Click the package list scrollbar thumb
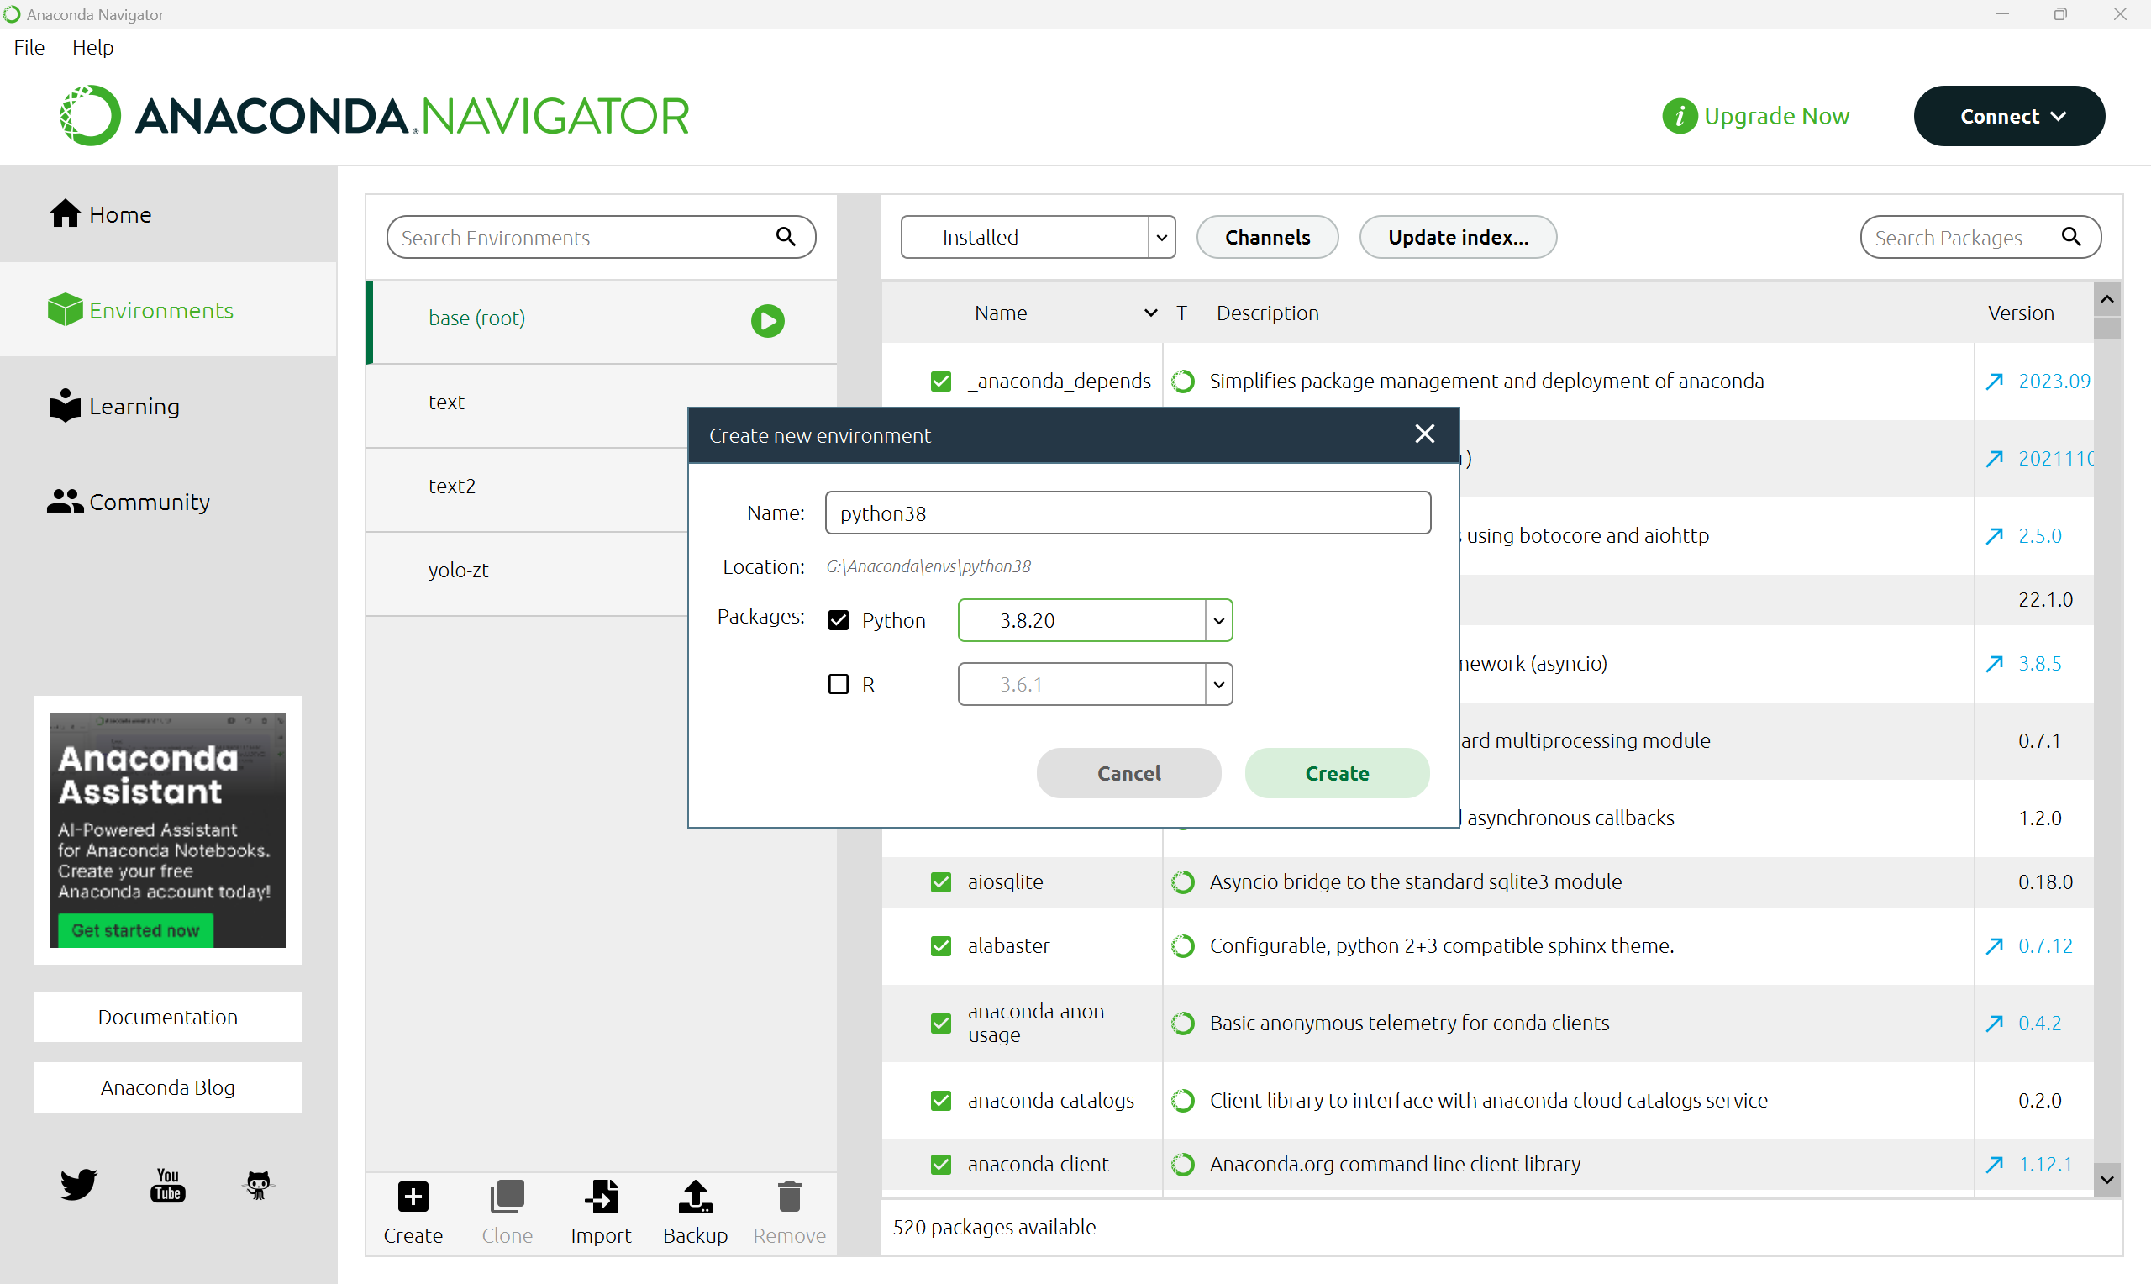The image size is (2151, 1284). coord(2108,328)
